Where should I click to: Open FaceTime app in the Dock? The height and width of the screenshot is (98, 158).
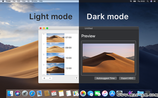tap(97, 93)
